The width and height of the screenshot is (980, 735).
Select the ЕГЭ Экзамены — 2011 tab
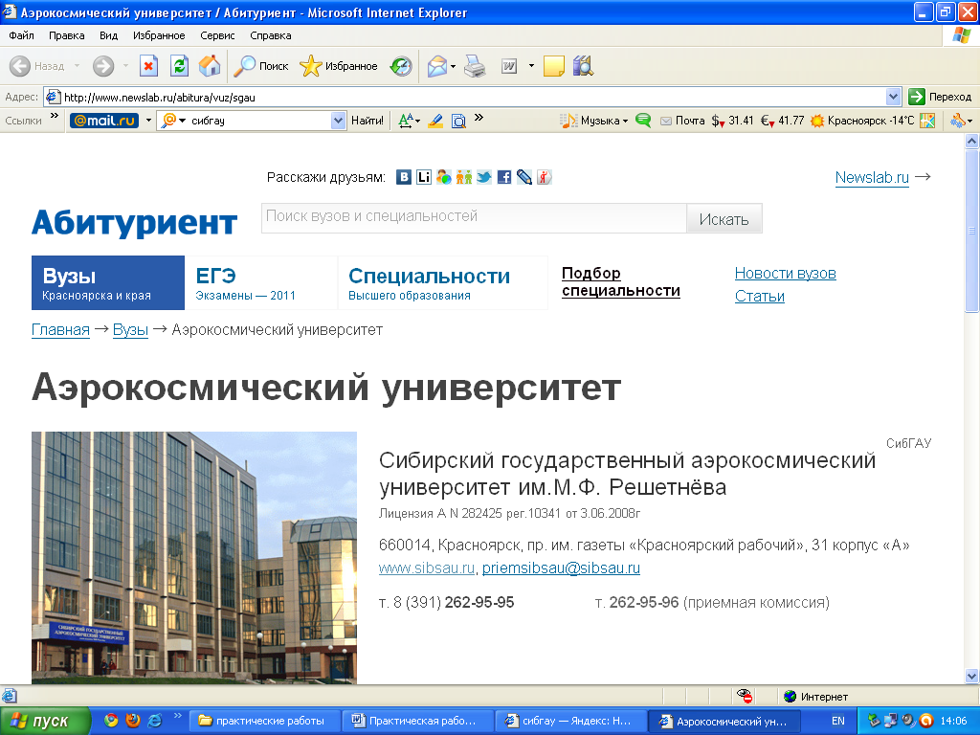(260, 282)
